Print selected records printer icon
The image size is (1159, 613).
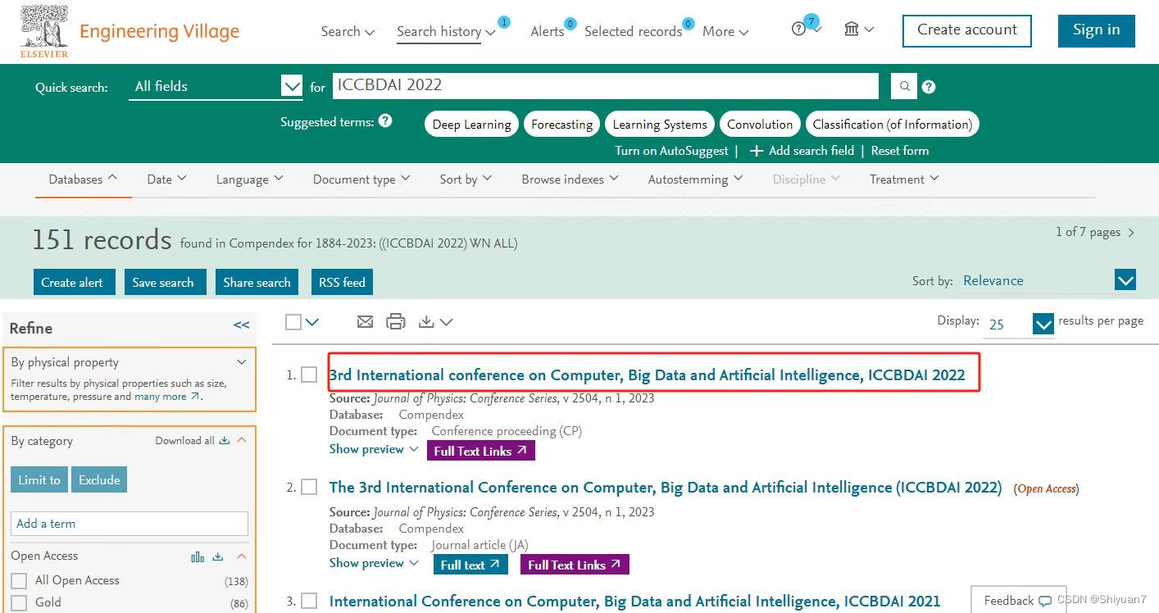[396, 322]
